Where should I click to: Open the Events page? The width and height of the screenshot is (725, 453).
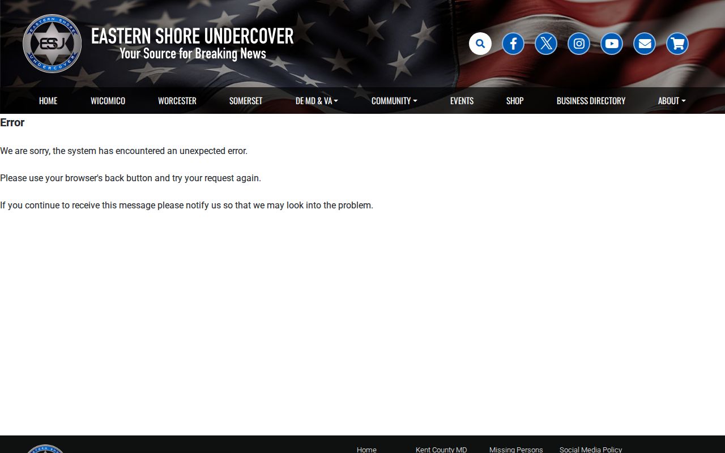(x=462, y=101)
